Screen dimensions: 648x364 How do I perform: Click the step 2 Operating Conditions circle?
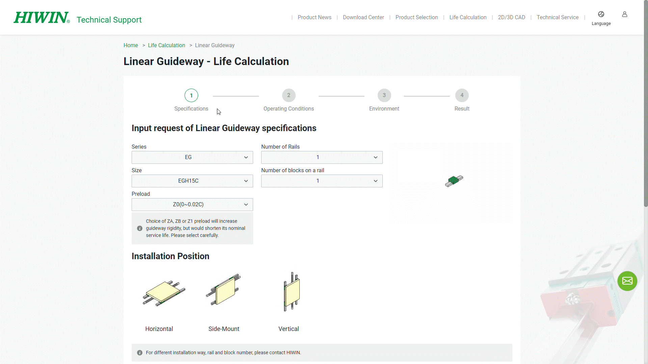pos(289,95)
